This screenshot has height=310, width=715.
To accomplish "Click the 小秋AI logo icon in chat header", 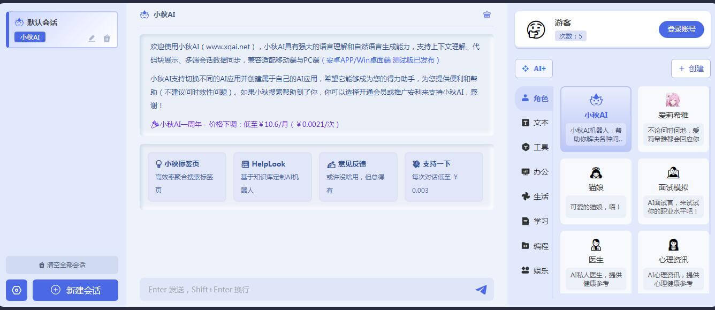I will (144, 14).
